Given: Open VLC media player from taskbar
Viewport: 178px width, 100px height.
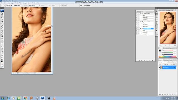Looking at the screenshot, I should (54, 98).
